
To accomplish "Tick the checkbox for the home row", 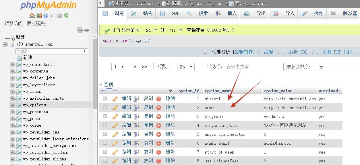I will [105, 107].
